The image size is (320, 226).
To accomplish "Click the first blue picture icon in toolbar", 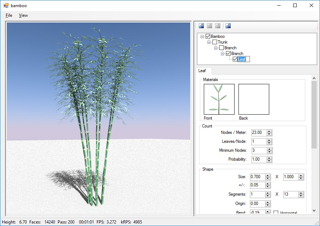I will pyautogui.click(x=201, y=26).
